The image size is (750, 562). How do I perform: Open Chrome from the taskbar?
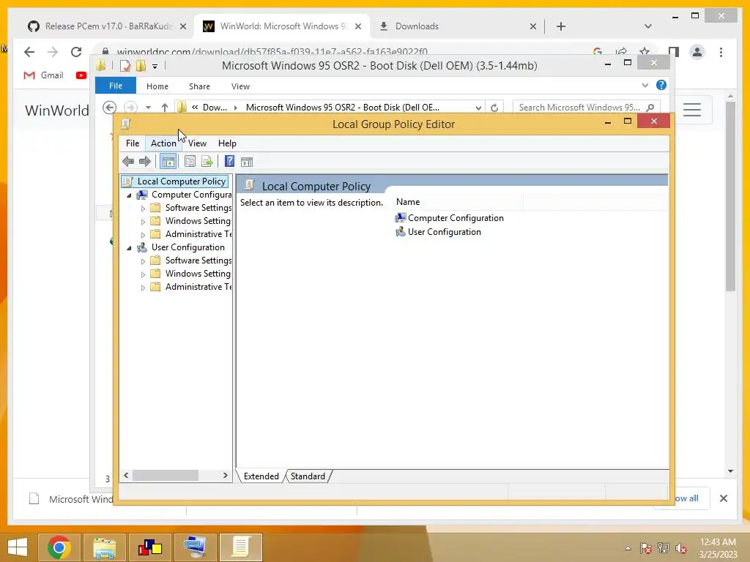click(x=59, y=547)
